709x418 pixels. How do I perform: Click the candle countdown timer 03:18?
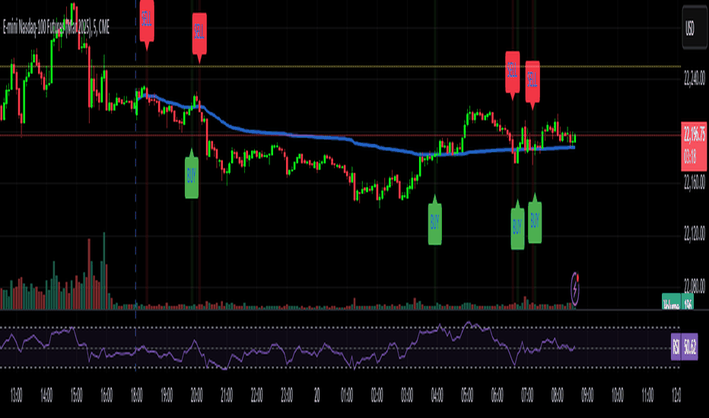pyautogui.click(x=690, y=158)
